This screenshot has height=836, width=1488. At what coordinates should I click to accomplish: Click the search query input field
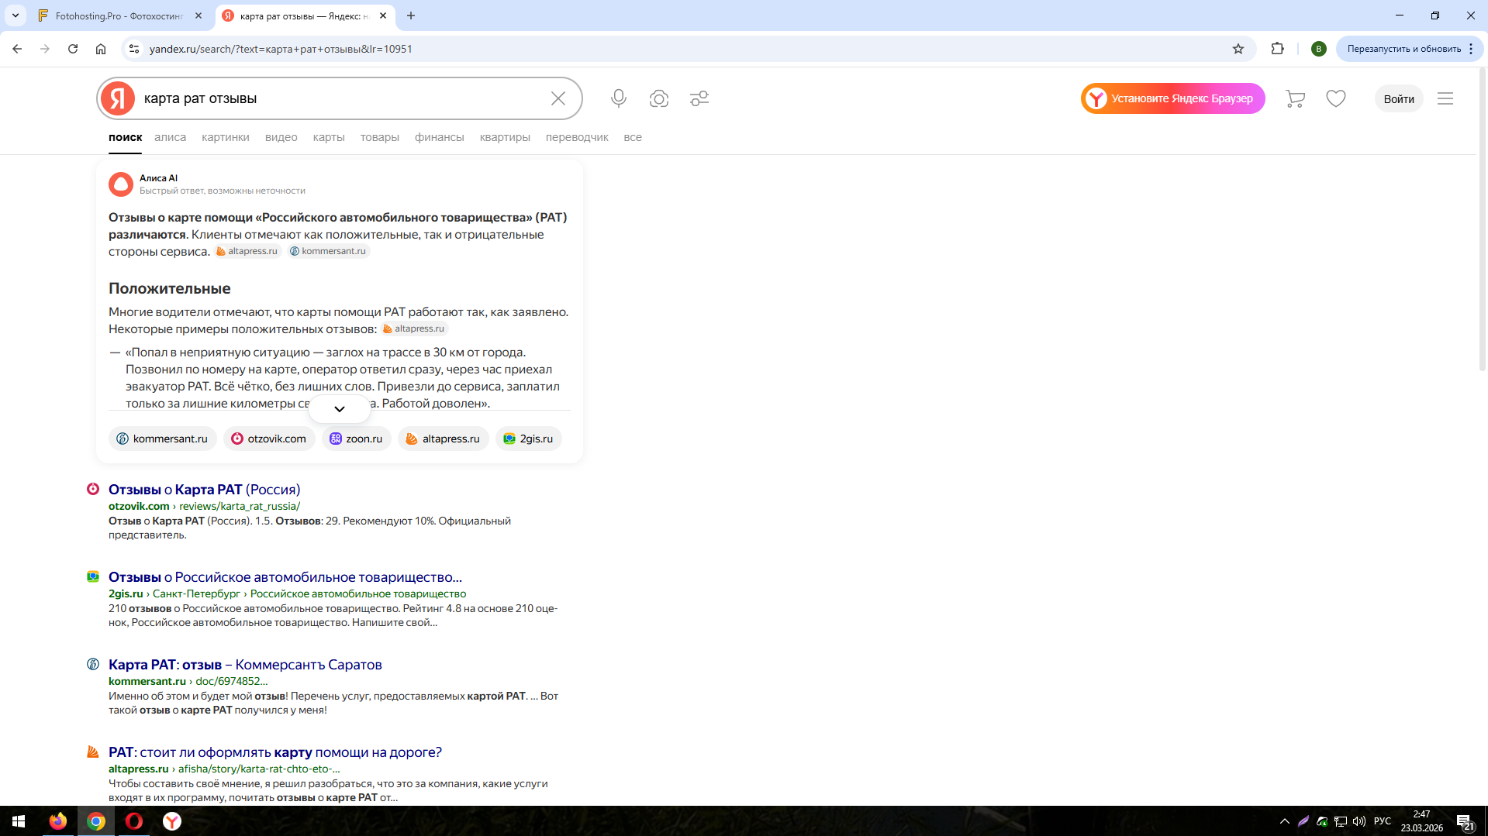[341, 98]
